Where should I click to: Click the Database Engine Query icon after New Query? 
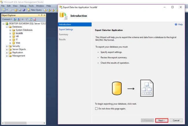click(45, 10)
